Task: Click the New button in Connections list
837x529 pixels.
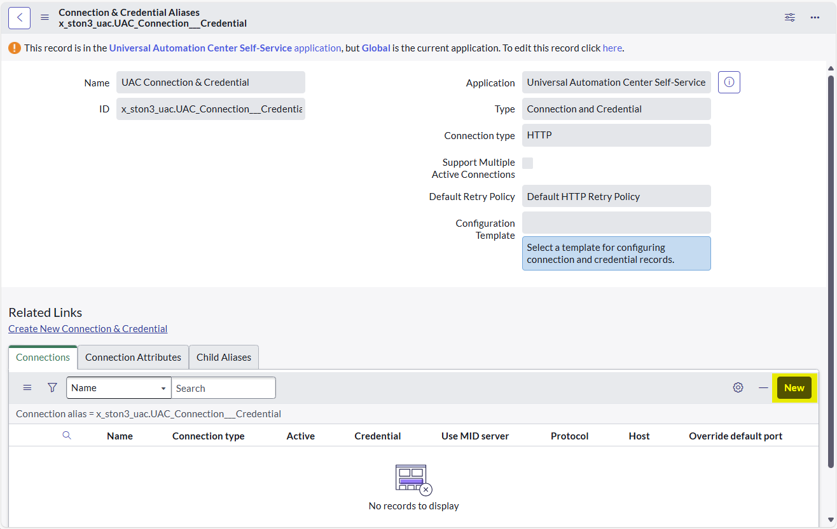Action: (794, 388)
